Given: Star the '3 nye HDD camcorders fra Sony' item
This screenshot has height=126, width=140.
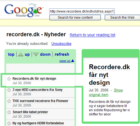Looking at the screenshot, I should coord(9,90).
